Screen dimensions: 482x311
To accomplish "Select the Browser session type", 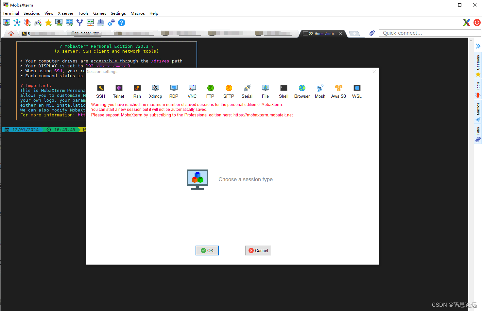I will tap(302, 92).
